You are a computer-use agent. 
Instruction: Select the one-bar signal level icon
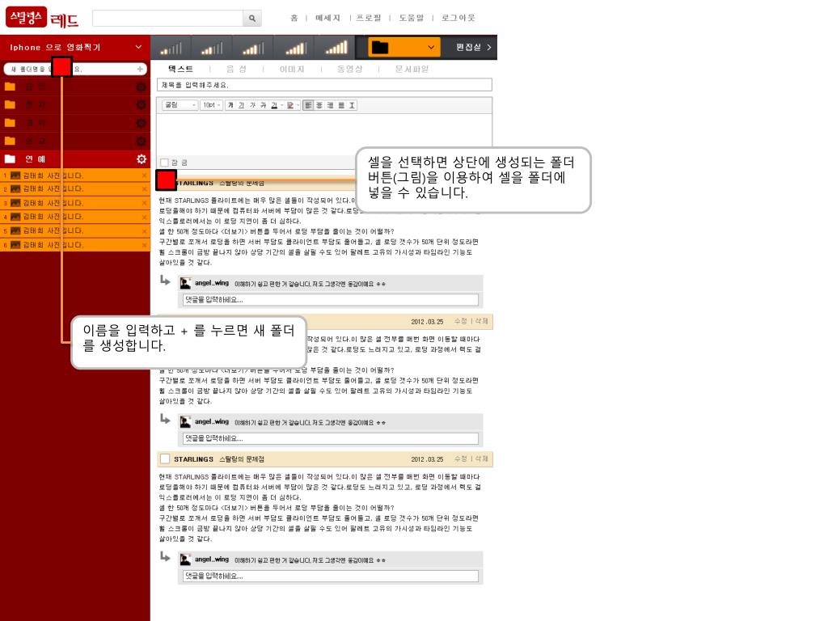coord(171,48)
